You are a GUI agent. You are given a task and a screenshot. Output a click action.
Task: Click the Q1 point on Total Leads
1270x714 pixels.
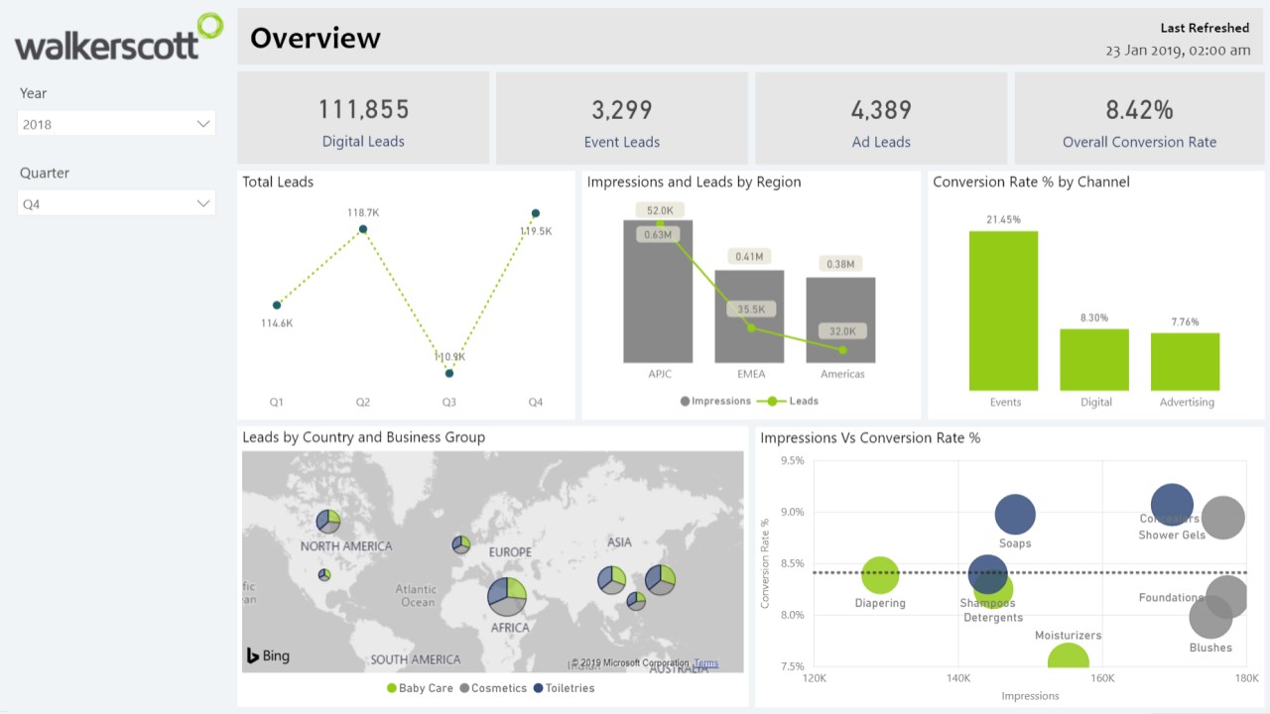pyautogui.click(x=277, y=304)
